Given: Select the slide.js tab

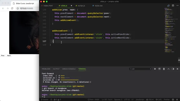Looking at the screenshot, I should tap(63, 6).
